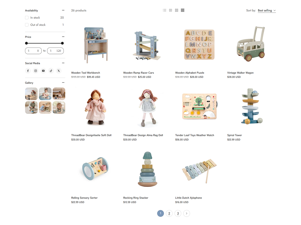This screenshot has width=301, height=225.
Task: Click the alphabet puzzle product image
Action: 199,45
